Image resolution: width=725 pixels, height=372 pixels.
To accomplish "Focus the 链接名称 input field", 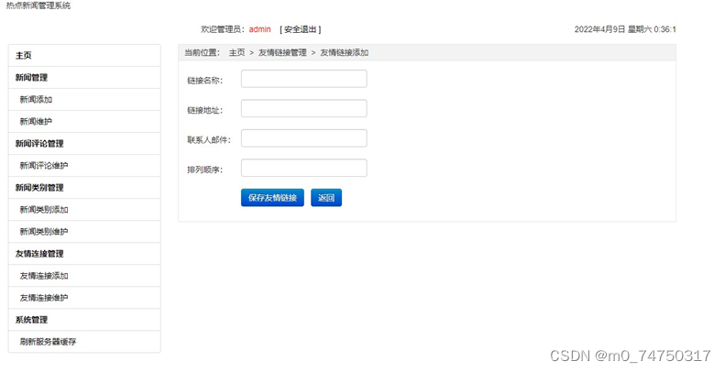I will coord(303,79).
